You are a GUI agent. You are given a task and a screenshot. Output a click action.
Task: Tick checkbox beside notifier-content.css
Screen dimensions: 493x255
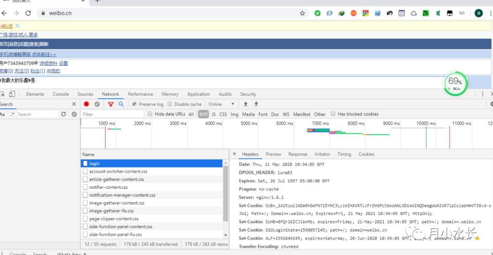(x=85, y=187)
